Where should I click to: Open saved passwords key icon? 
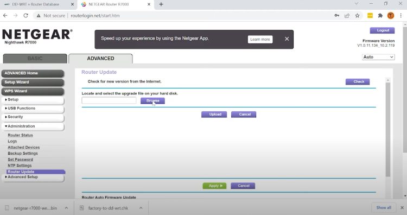[x=336, y=16]
